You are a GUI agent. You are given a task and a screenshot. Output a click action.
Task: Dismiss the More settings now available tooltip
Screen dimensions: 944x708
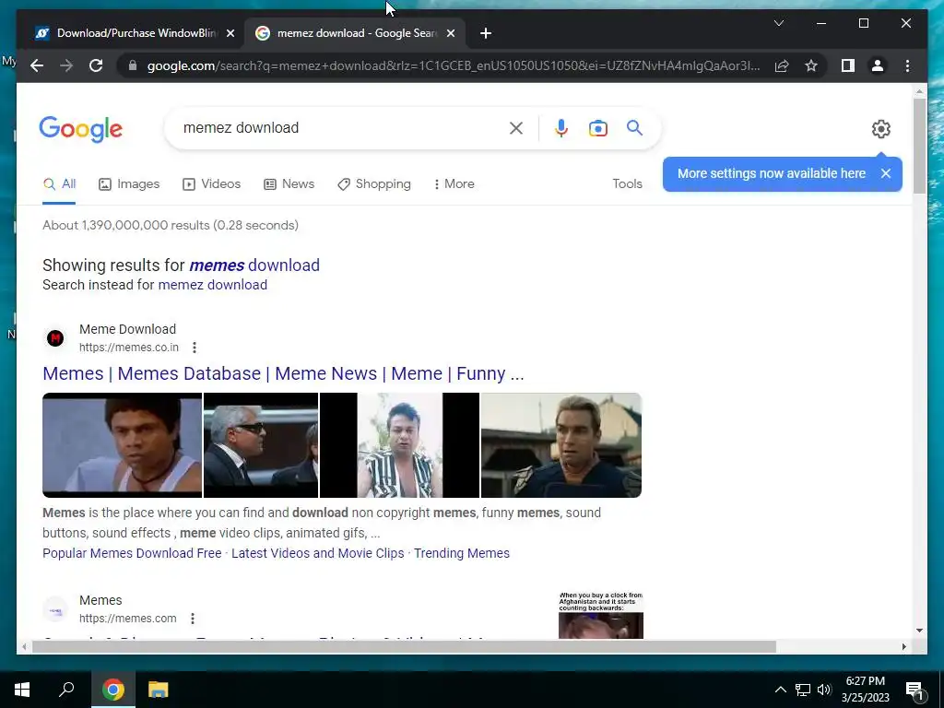tap(886, 173)
